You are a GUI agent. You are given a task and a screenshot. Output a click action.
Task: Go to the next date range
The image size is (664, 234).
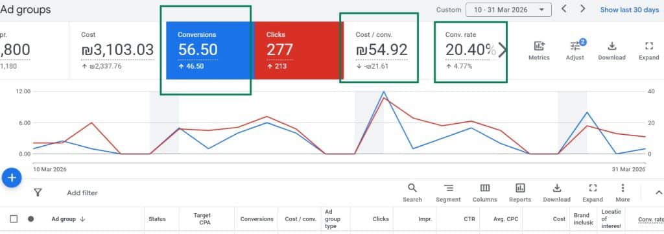[583, 9]
